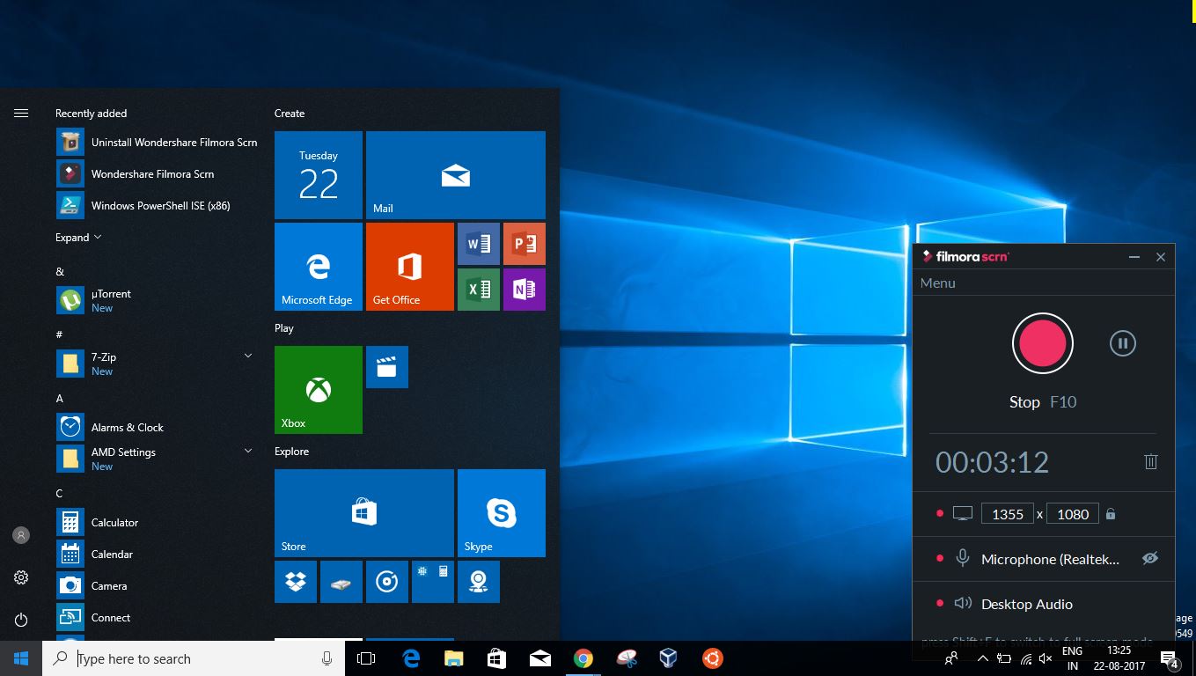The image size is (1196, 676).
Task: Open Google Chrome from the taskbar
Action: 583,658
